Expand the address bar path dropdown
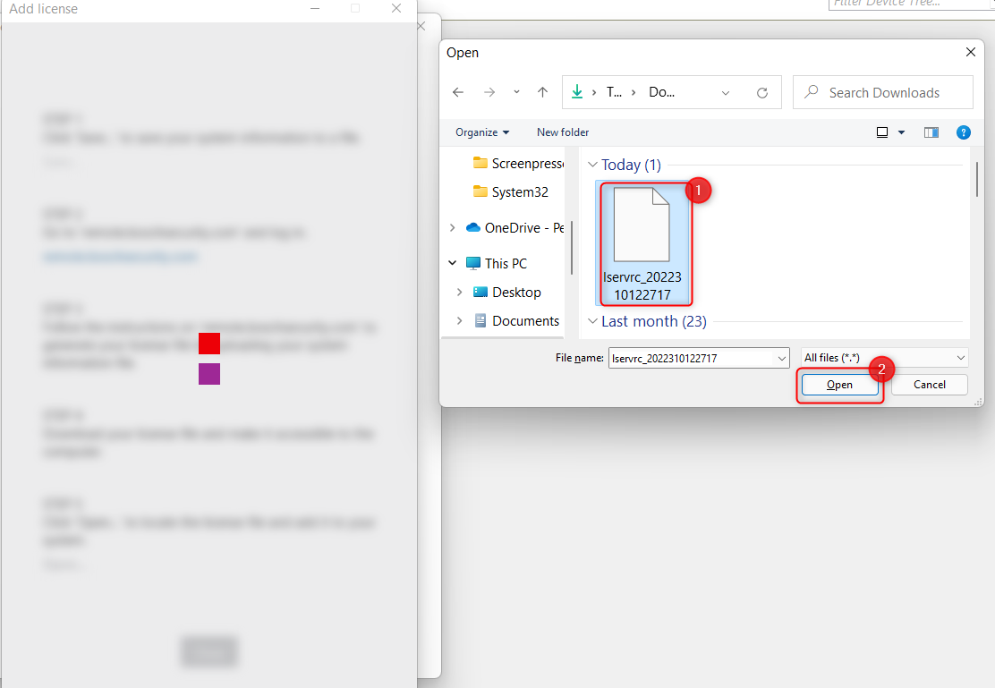The image size is (995, 688). click(726, 92)
